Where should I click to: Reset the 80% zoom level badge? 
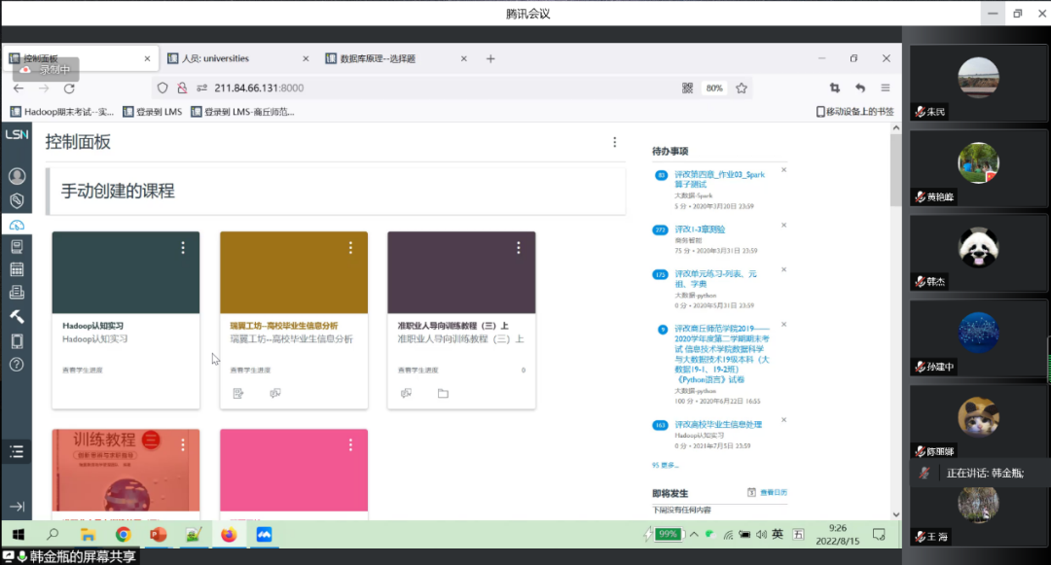(714, 88)
